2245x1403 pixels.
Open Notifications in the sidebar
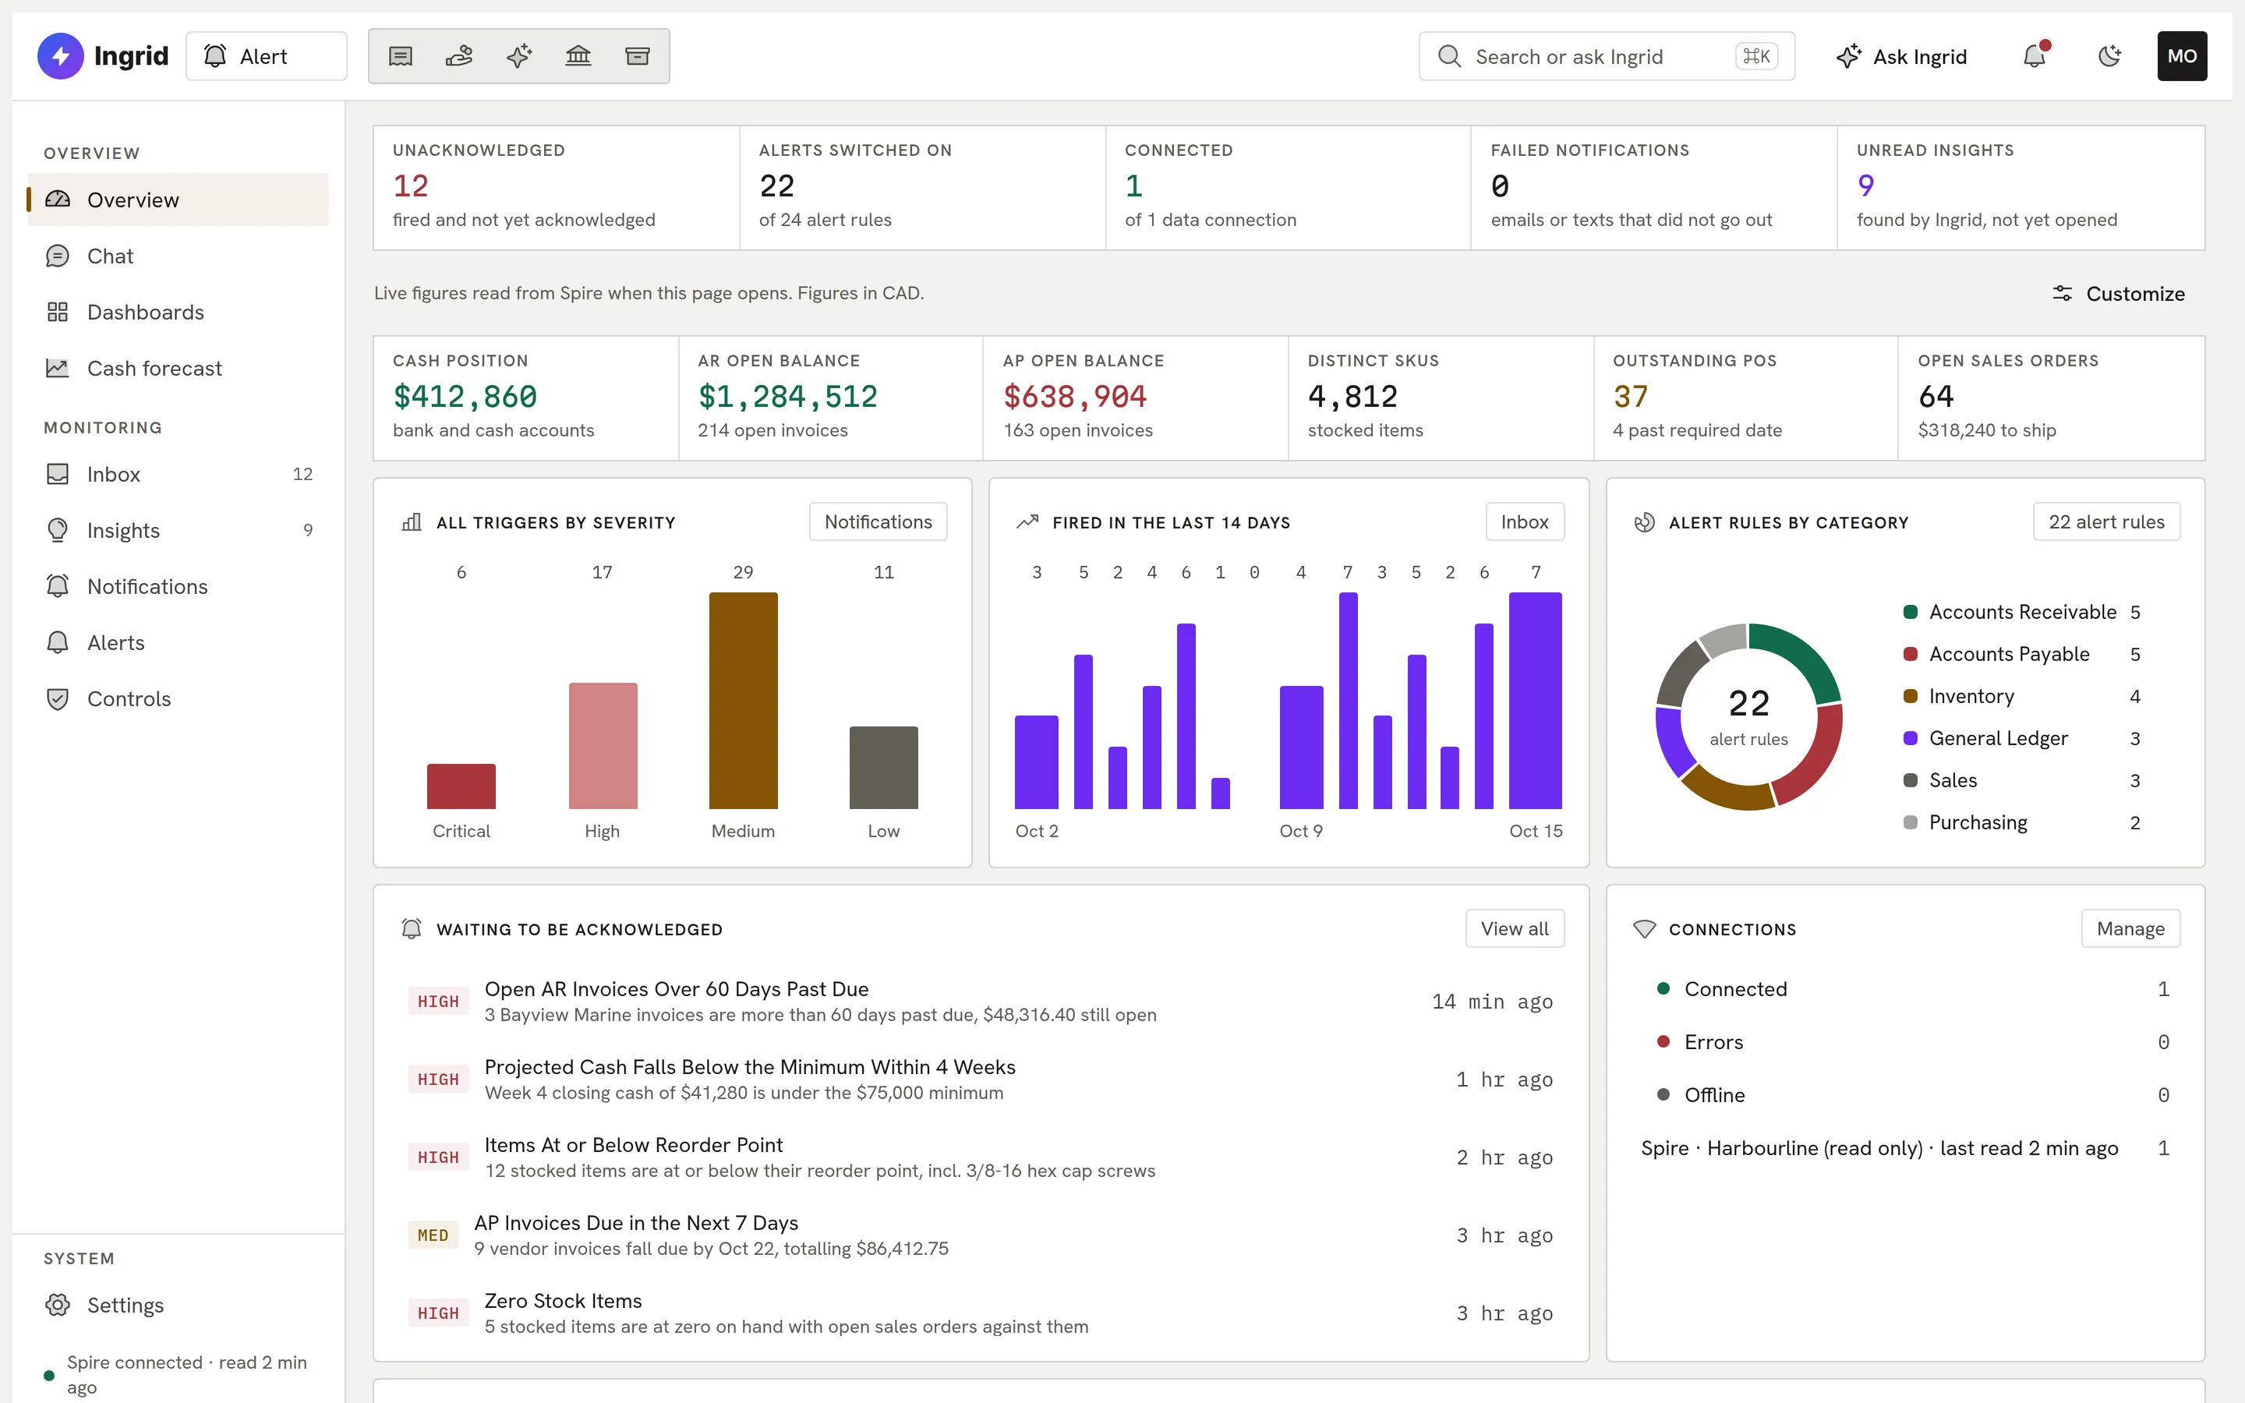point(178,586)
